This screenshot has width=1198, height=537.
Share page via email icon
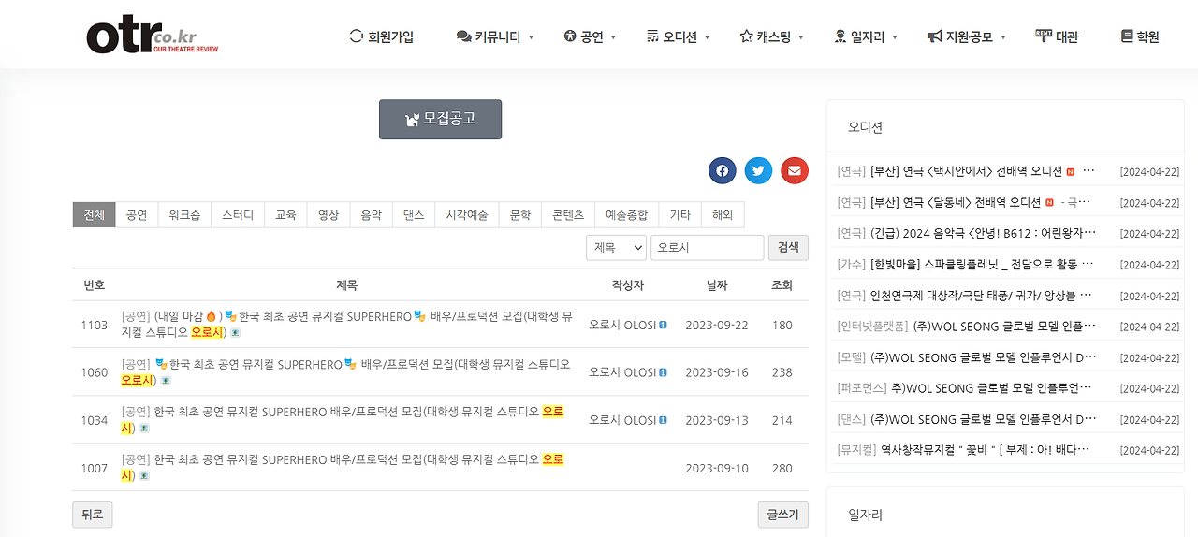tap(795, 170)
